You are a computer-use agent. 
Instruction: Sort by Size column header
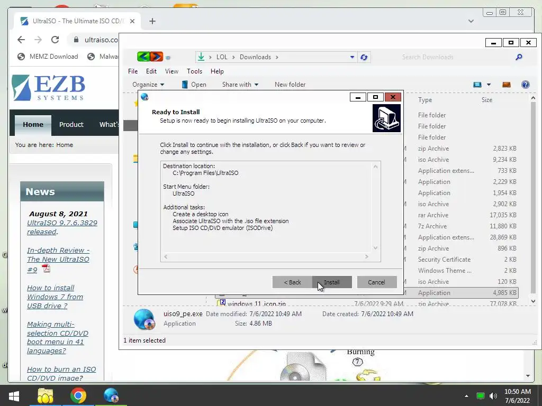coord(487,100)
